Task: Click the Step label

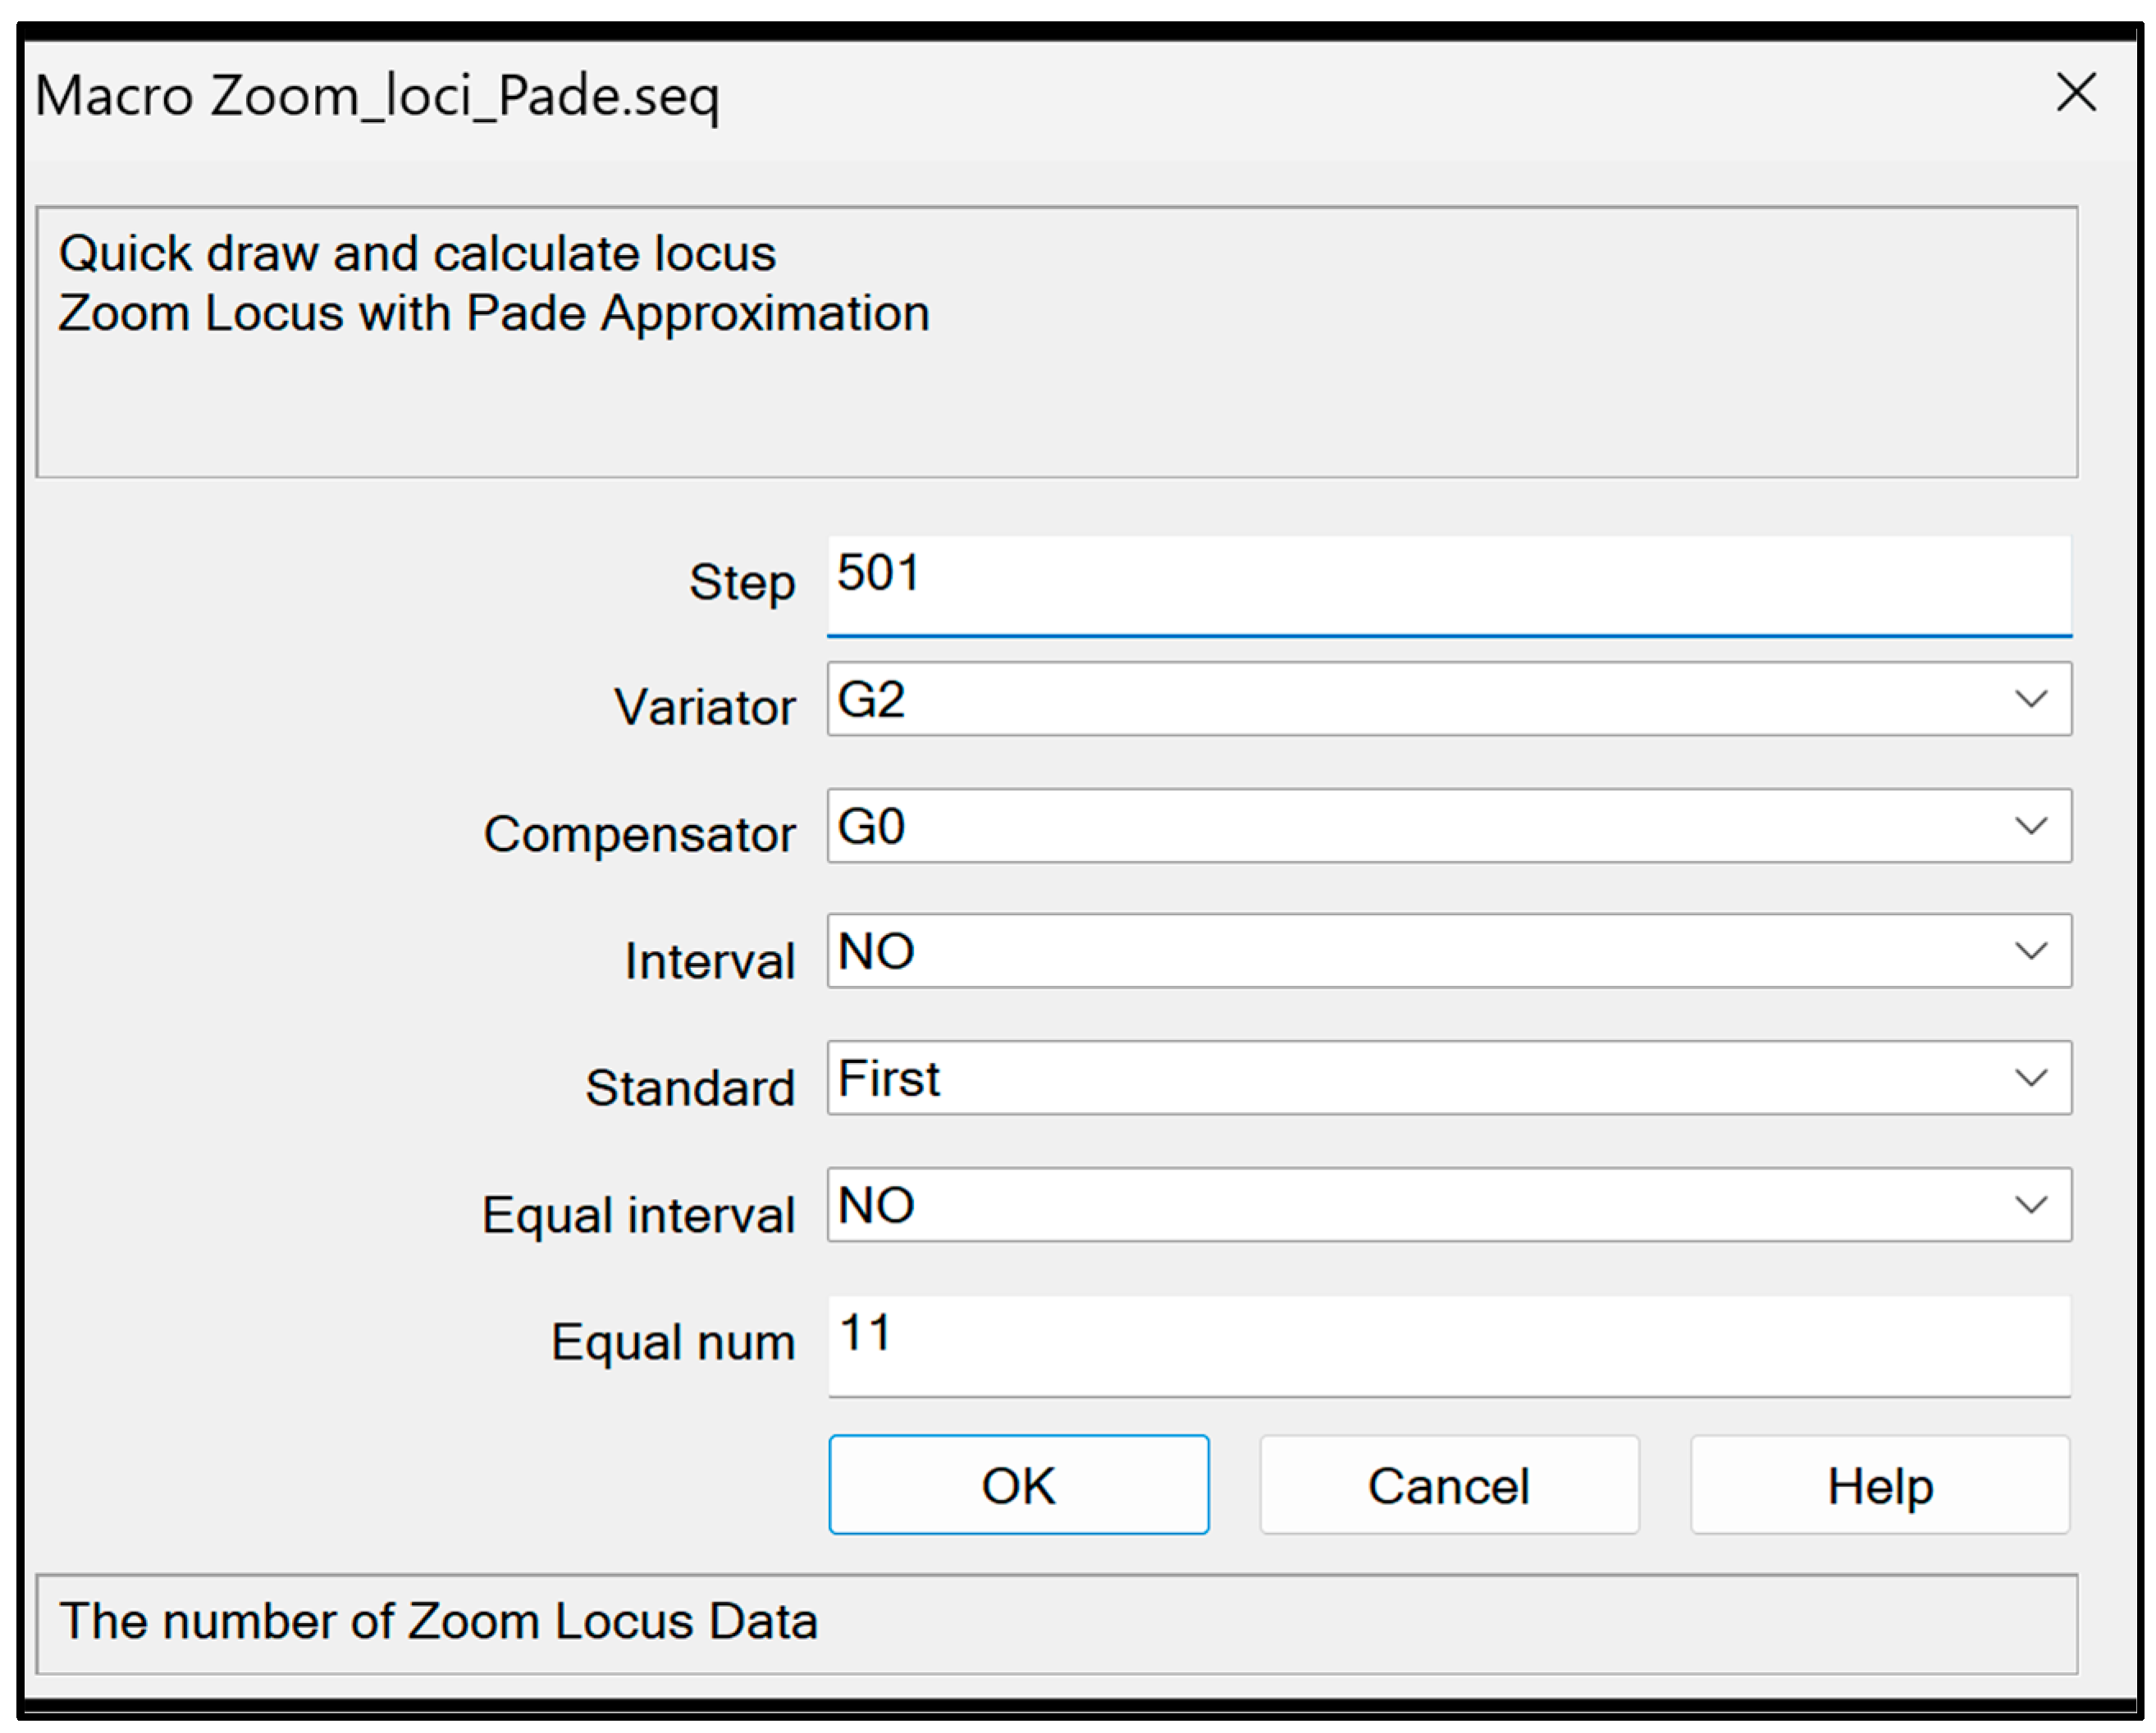Action: click(741, 582)
